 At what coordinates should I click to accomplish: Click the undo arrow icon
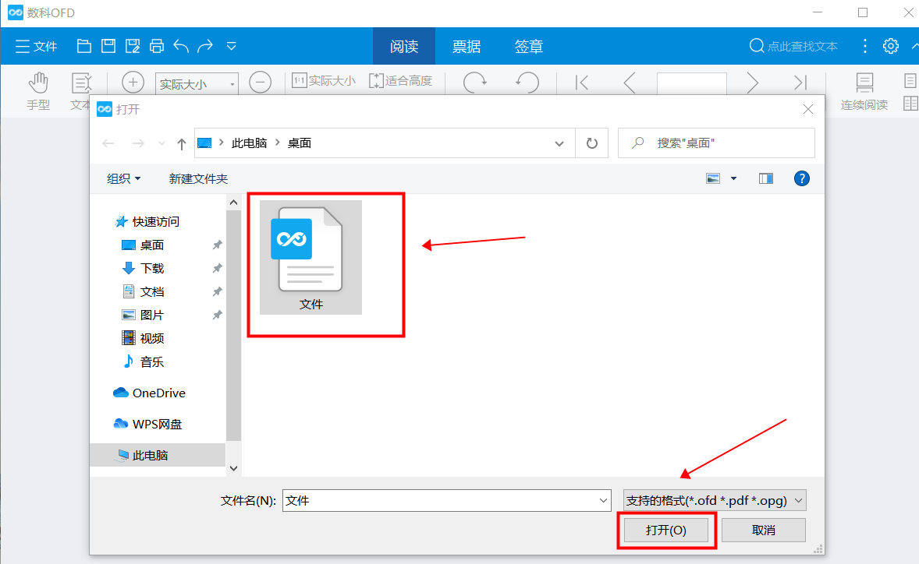(181, 46)
